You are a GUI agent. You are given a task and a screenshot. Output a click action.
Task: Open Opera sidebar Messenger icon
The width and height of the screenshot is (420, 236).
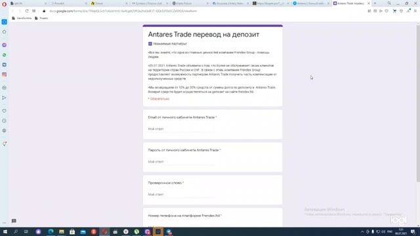coord(5,45)
